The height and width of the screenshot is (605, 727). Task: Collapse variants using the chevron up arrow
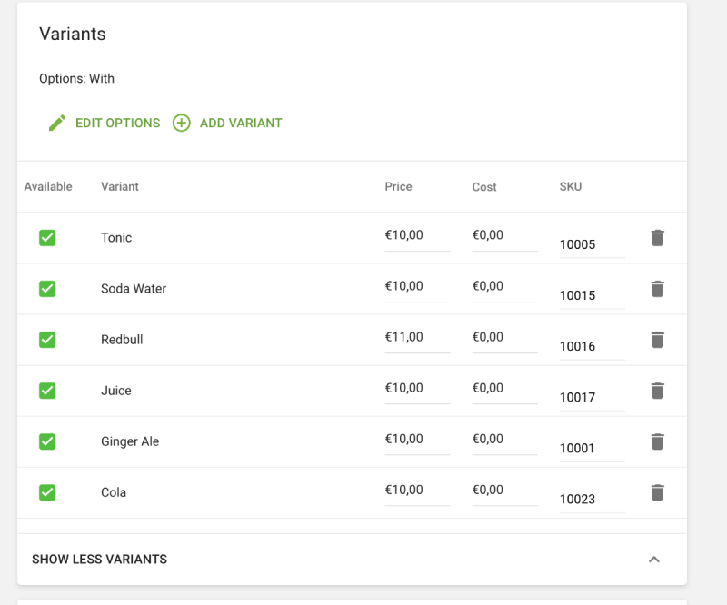tap(653, 560)
